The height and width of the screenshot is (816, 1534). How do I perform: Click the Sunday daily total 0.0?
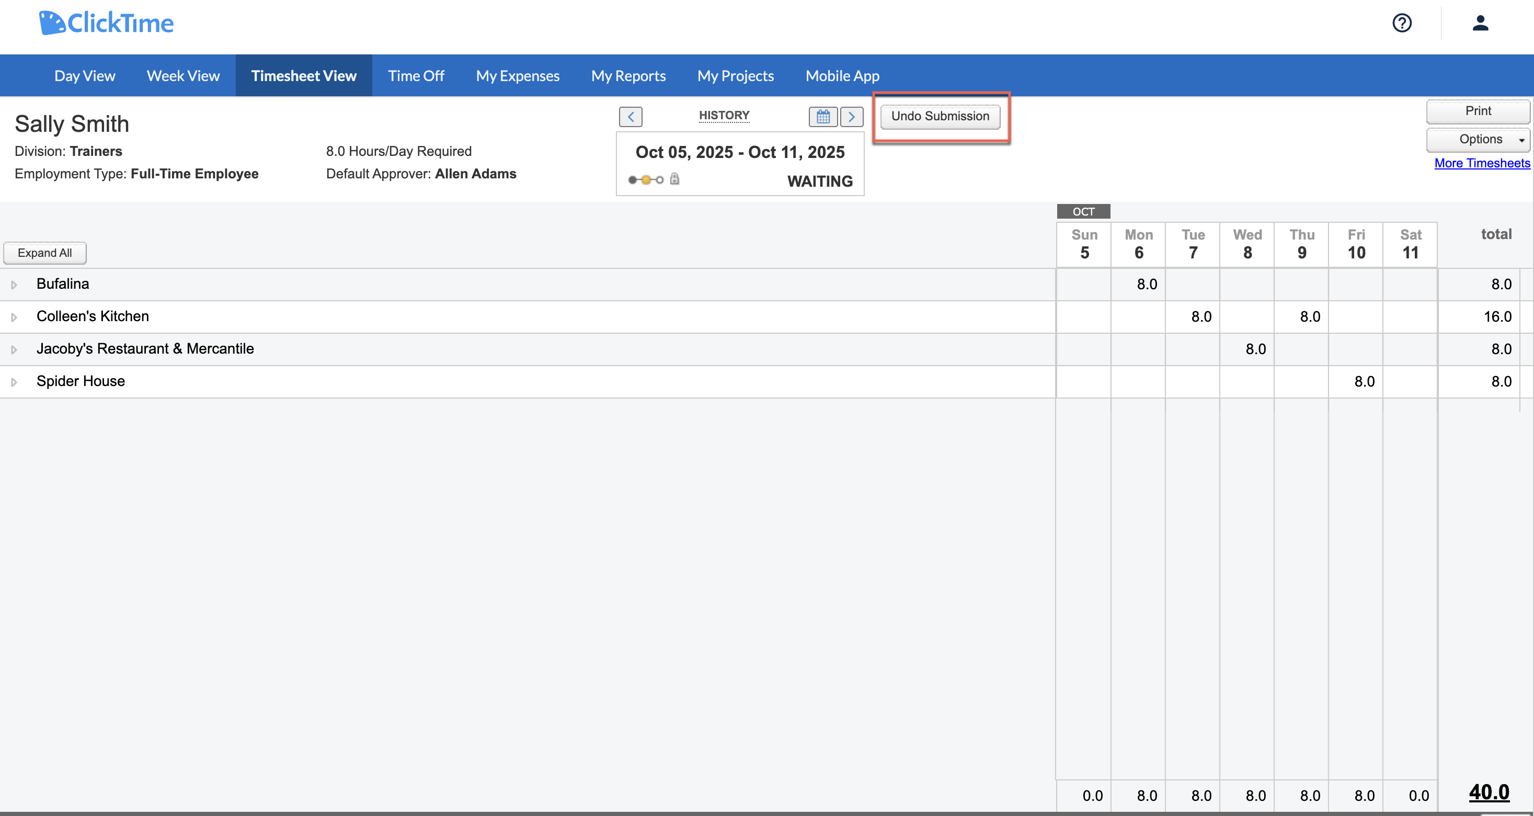pos(1093,796)
